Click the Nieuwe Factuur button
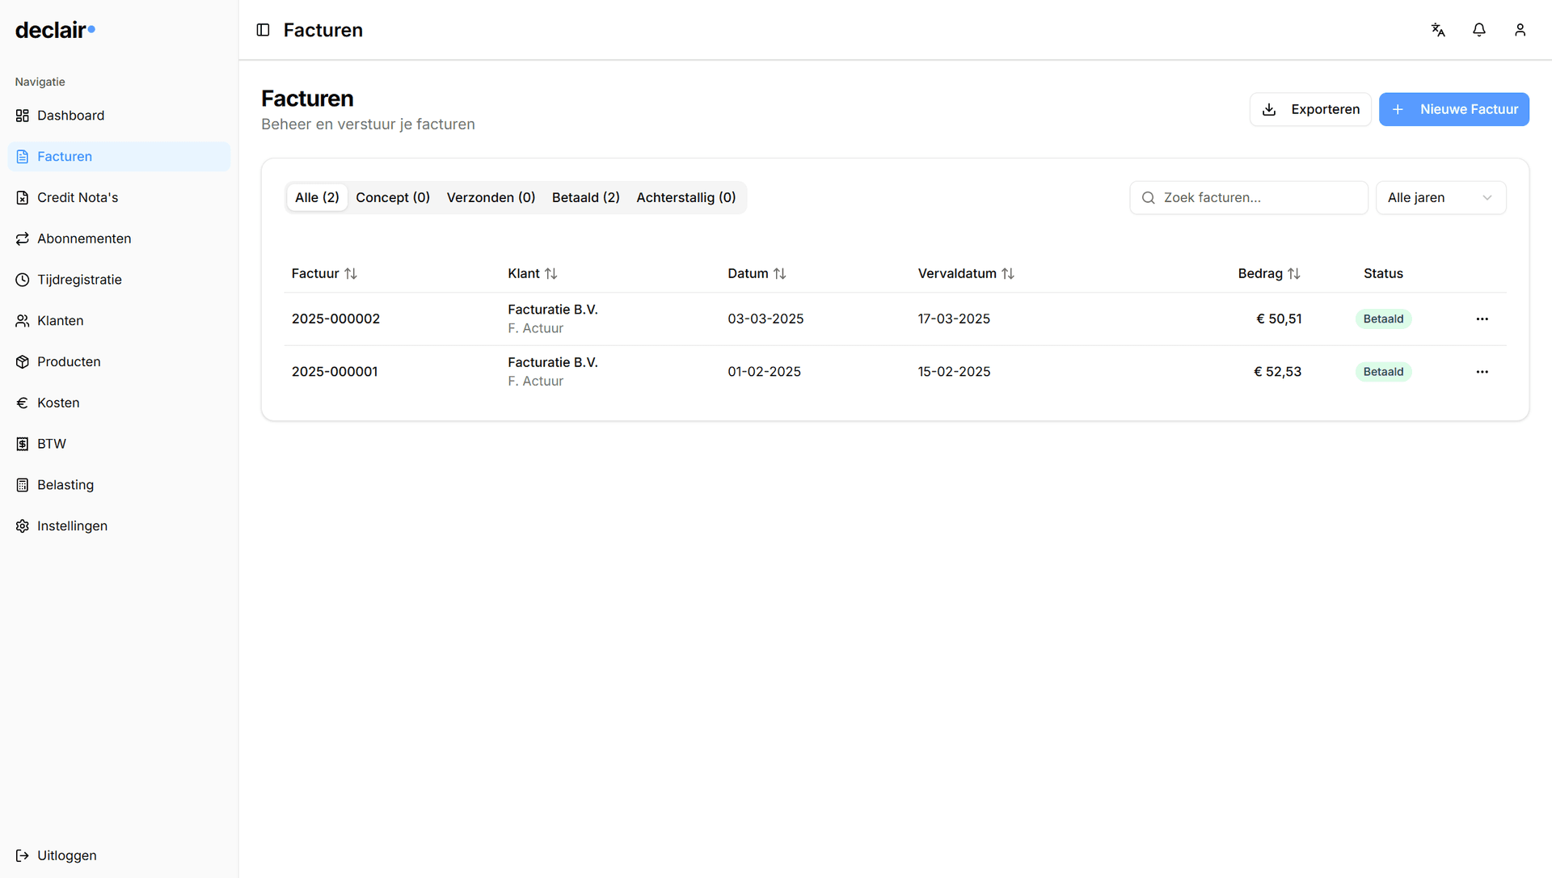1552x878 pixels. click(1453, 109)
